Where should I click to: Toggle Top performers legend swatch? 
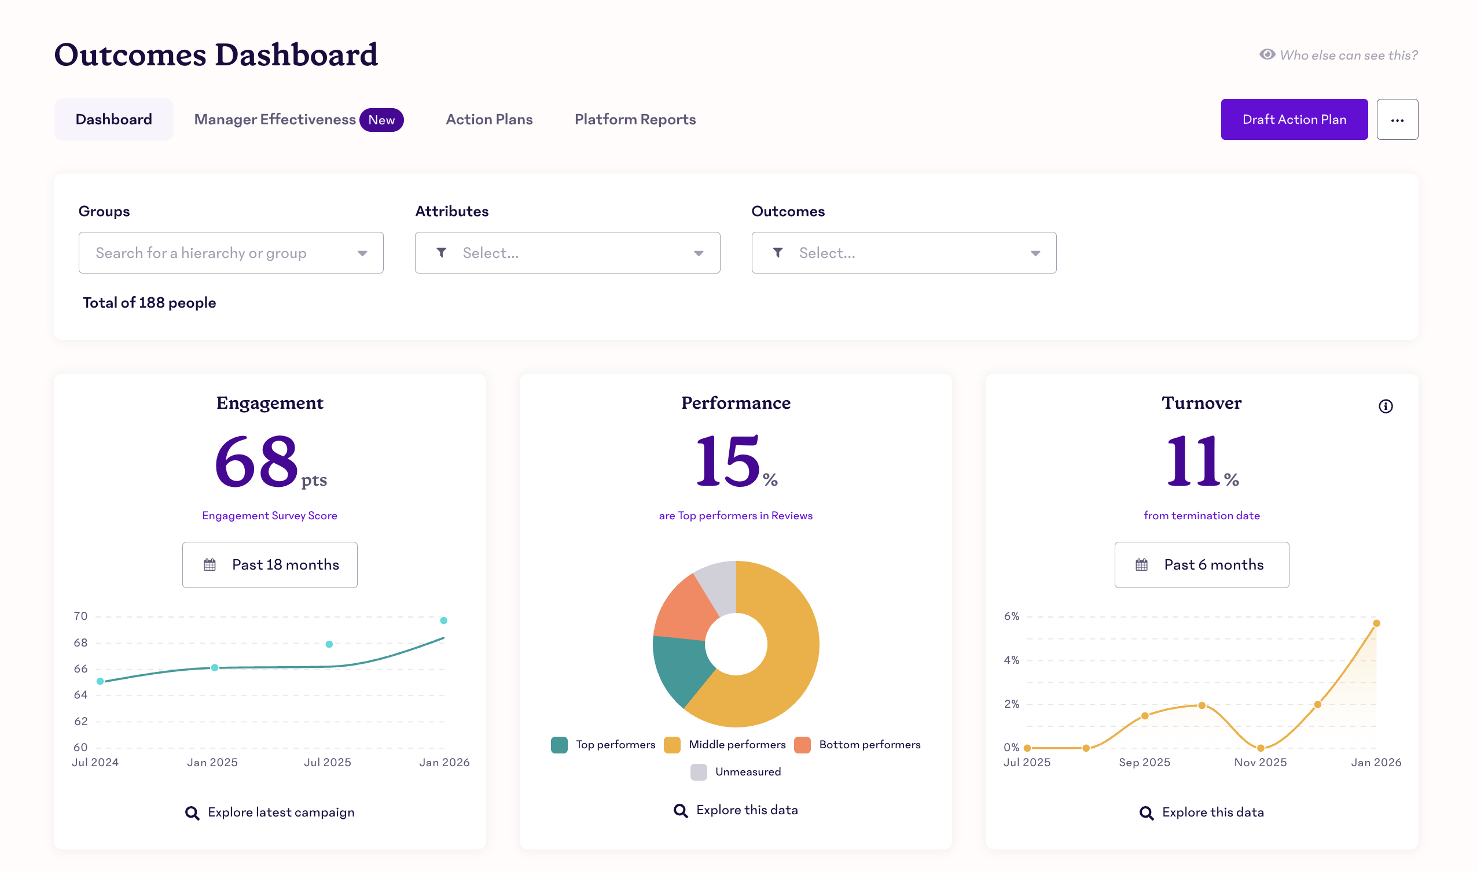click(559, 745)
